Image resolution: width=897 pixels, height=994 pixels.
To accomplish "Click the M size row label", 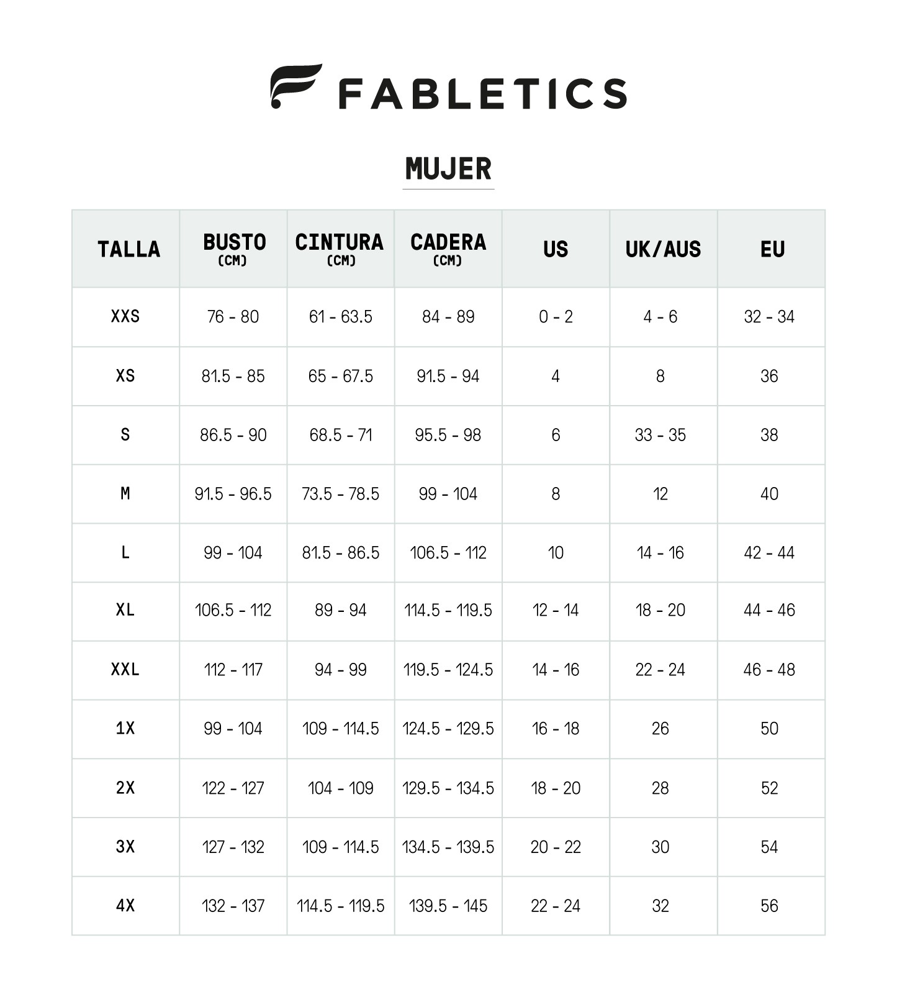I will coord(125,494).
